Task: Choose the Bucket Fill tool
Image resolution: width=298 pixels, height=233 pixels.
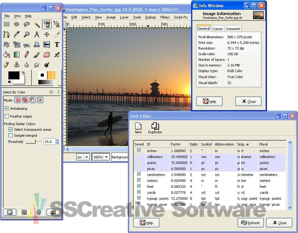Action: point(6,55)
